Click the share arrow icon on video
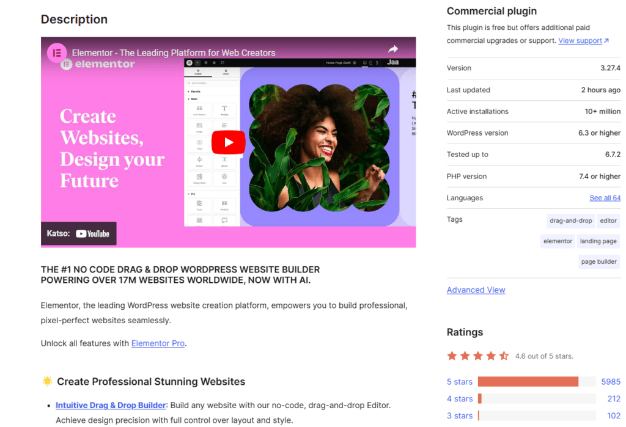Image resolution: width=626 pixels, height=427 pixels. coord(393,49)
